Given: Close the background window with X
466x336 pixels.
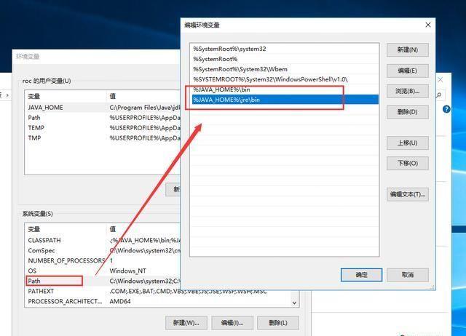Looking at the screenshot, I should pyautogui.click(x=441, y=79).
